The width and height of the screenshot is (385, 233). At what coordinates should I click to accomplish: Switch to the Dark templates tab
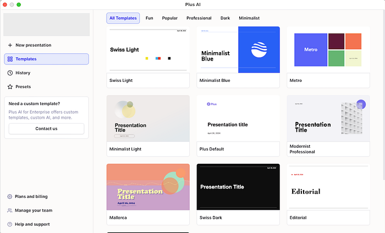click(225, 18)
